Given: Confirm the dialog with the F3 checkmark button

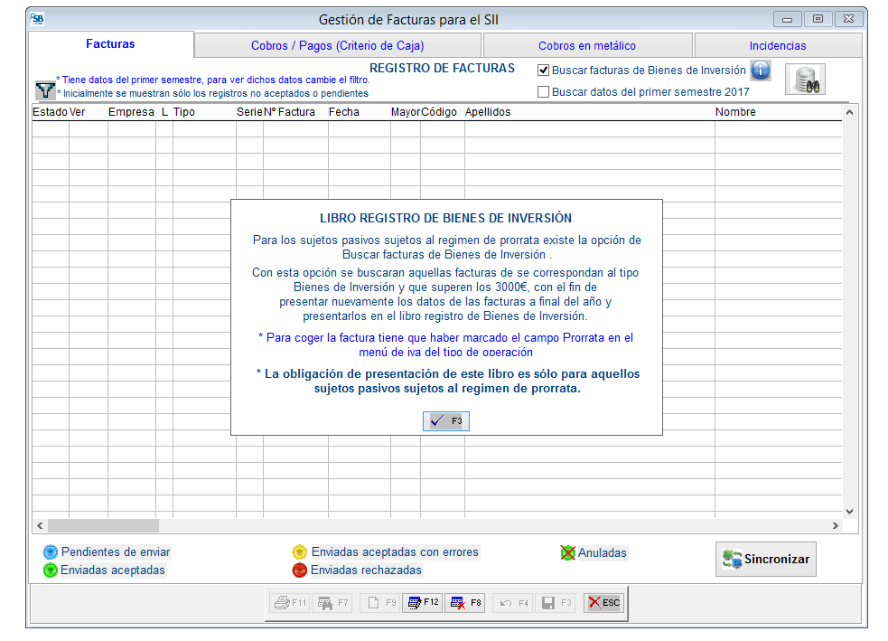Looking at the screenshot, I should point(446,421).
